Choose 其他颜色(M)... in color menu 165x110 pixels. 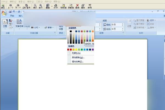click(x=81, y=57)
